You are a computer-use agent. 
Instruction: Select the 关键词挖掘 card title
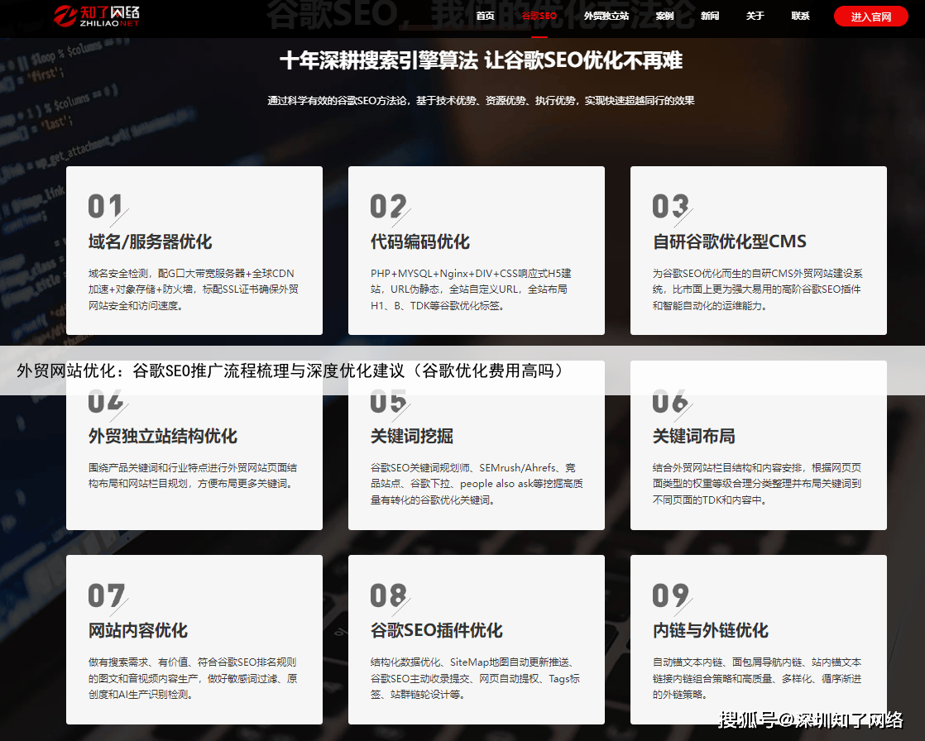click(x=411, y=437)
